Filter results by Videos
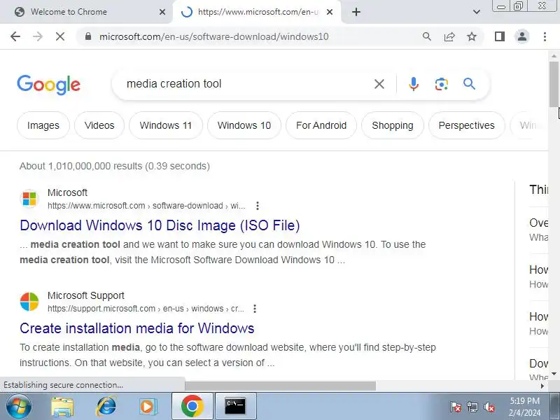This screenshot has height=420, width=560. coord(99,125)
